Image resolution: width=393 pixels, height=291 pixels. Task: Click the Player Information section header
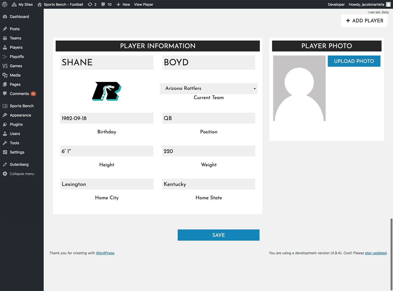158,46
